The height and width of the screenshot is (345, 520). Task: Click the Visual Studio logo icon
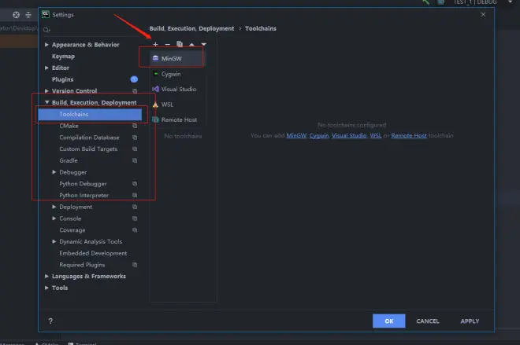pos(155,89)
